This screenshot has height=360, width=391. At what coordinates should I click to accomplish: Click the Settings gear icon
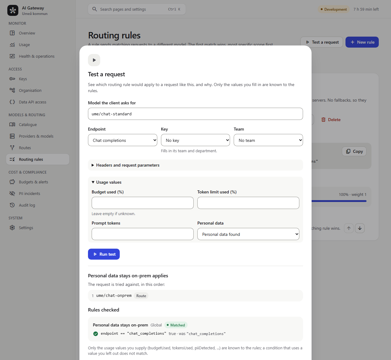point(12,228)
